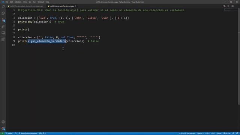This screenshot has width=240, height=135.
Task: Click 'not True' on line 8
Action: click(67, 37)
